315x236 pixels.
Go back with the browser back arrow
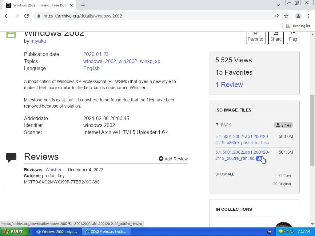coord(7,16)
